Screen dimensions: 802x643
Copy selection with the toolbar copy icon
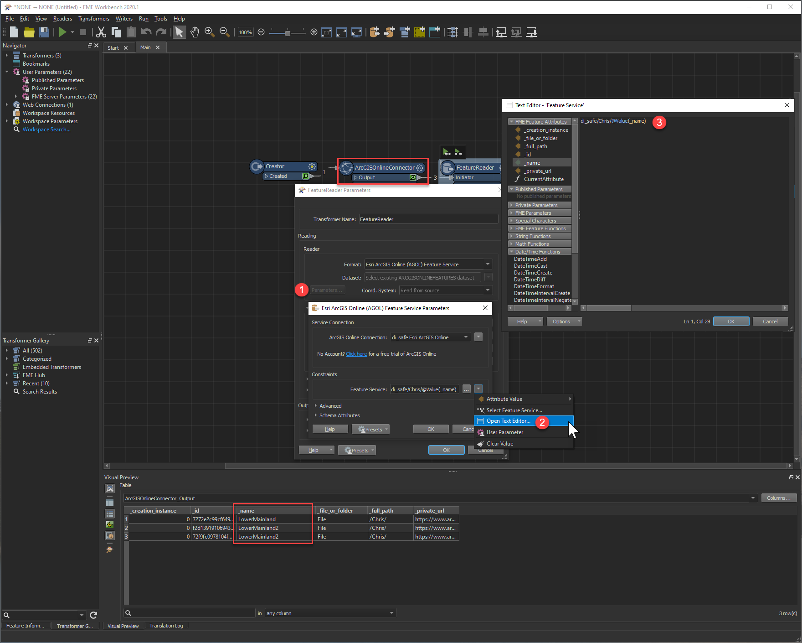click(116, 32)
